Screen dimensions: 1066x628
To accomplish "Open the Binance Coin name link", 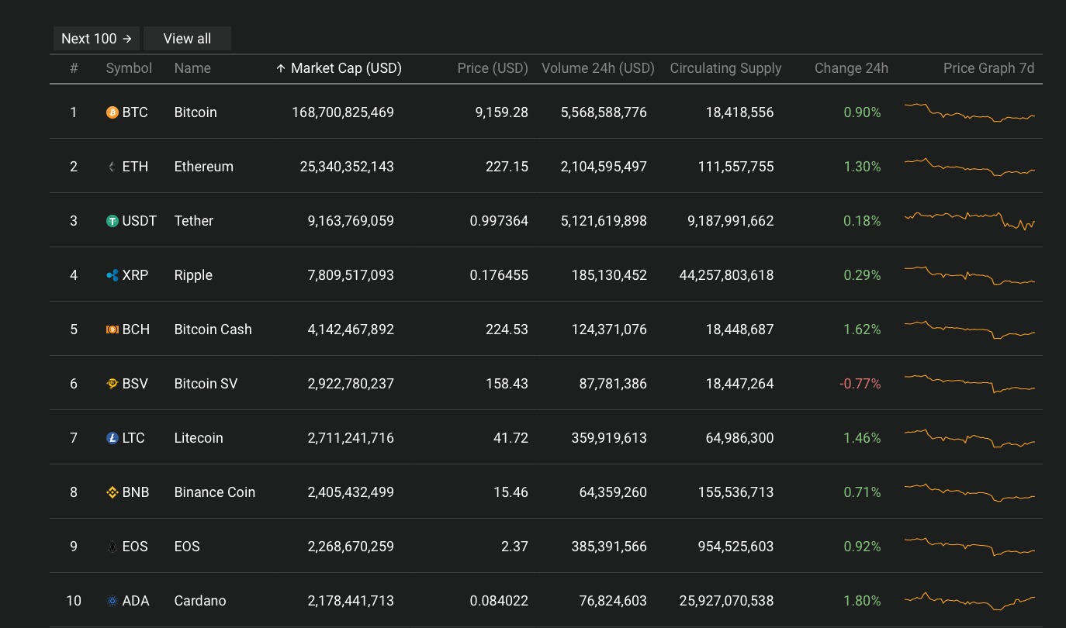I will [215, 492].
